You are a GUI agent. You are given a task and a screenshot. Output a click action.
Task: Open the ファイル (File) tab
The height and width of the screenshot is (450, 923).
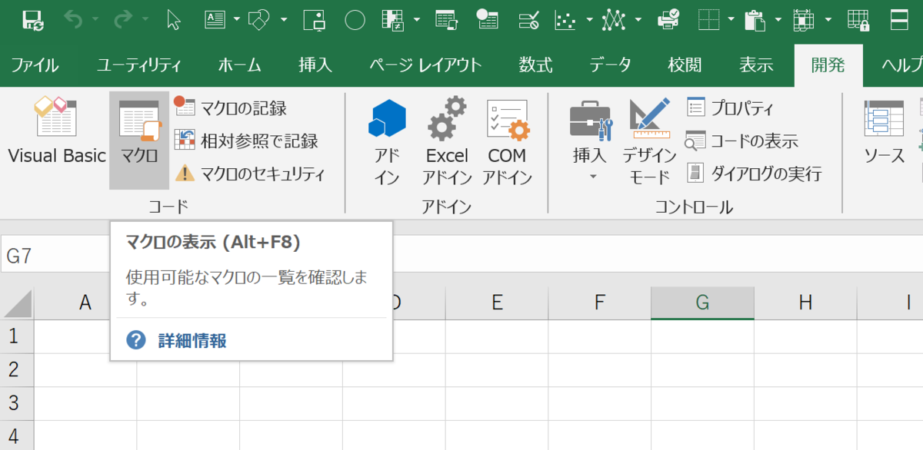pos(35,65)
